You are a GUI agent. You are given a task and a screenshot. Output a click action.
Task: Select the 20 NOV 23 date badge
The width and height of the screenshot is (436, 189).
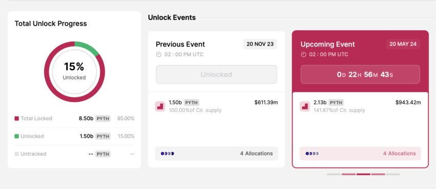[x=260, y=44]
